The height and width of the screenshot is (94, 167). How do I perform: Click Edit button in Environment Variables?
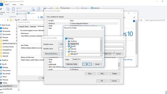pos(103,74)
